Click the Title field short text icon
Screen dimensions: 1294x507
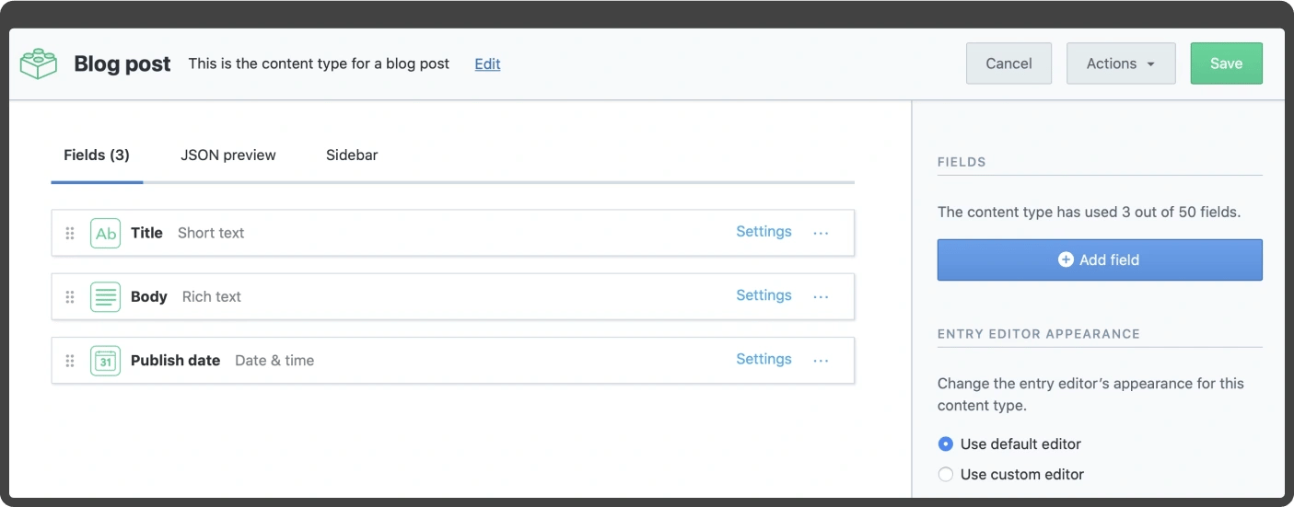coord(106,233)
